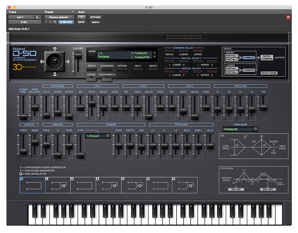This screenshot has height=233, width=298.
Task: Select Lower COMMON block in patch diagram
Action: click(248, 70)
